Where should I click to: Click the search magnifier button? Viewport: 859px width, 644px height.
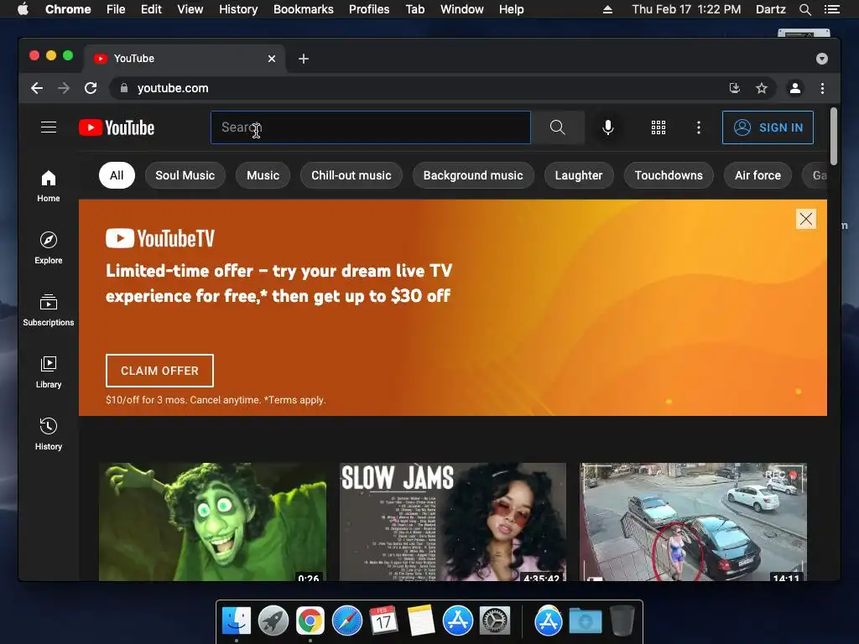click(557, 127)
